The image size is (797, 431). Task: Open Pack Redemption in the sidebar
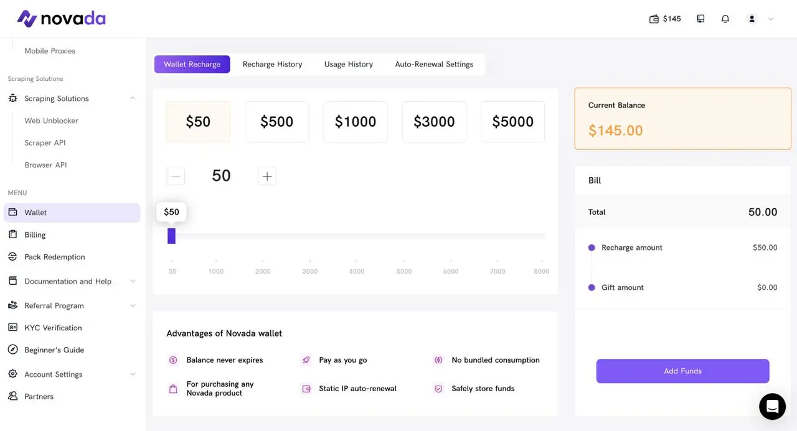point(54,257)
